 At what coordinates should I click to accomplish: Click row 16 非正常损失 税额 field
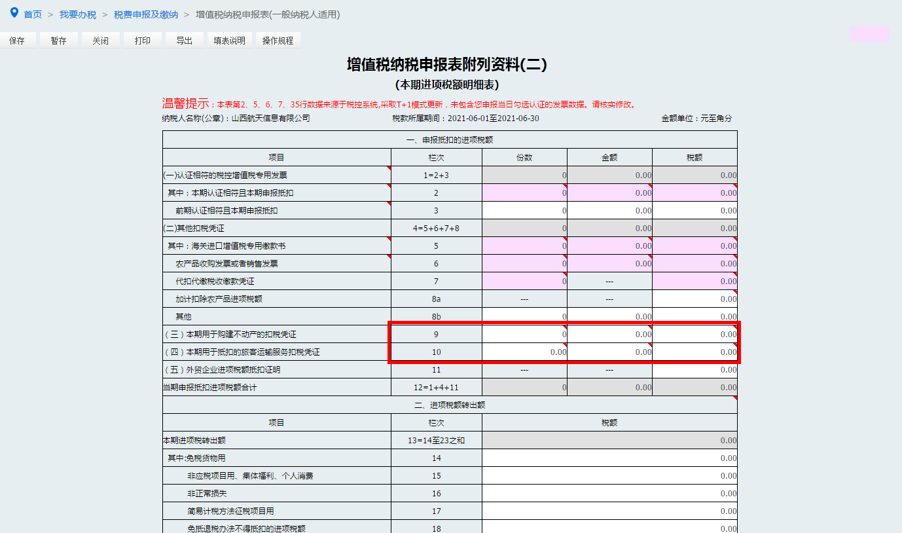[609, 494]
